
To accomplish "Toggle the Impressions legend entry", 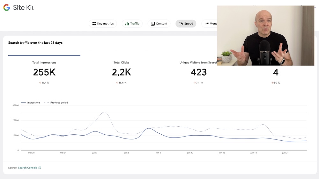I will 31,103.
